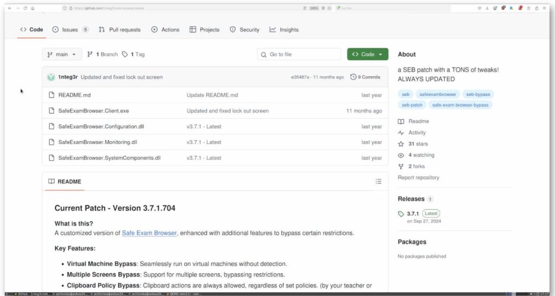Click the commit history clock icon
The image size is (555, 296).
point(353,77)
